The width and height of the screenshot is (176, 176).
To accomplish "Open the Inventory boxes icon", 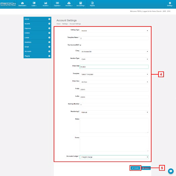I will tap(69, 3).
